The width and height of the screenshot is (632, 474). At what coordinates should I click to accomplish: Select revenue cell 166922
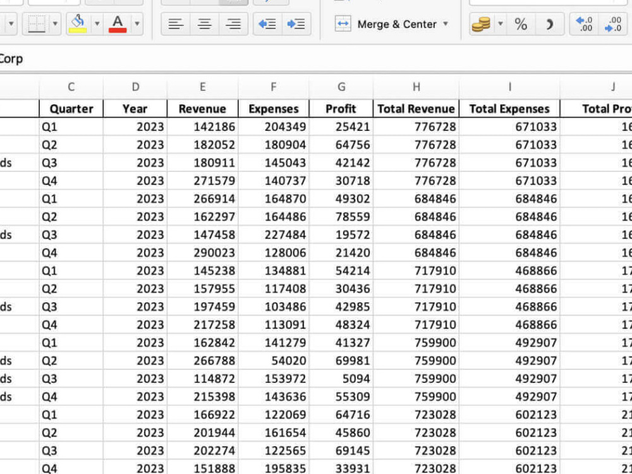(x=202, y=415)
